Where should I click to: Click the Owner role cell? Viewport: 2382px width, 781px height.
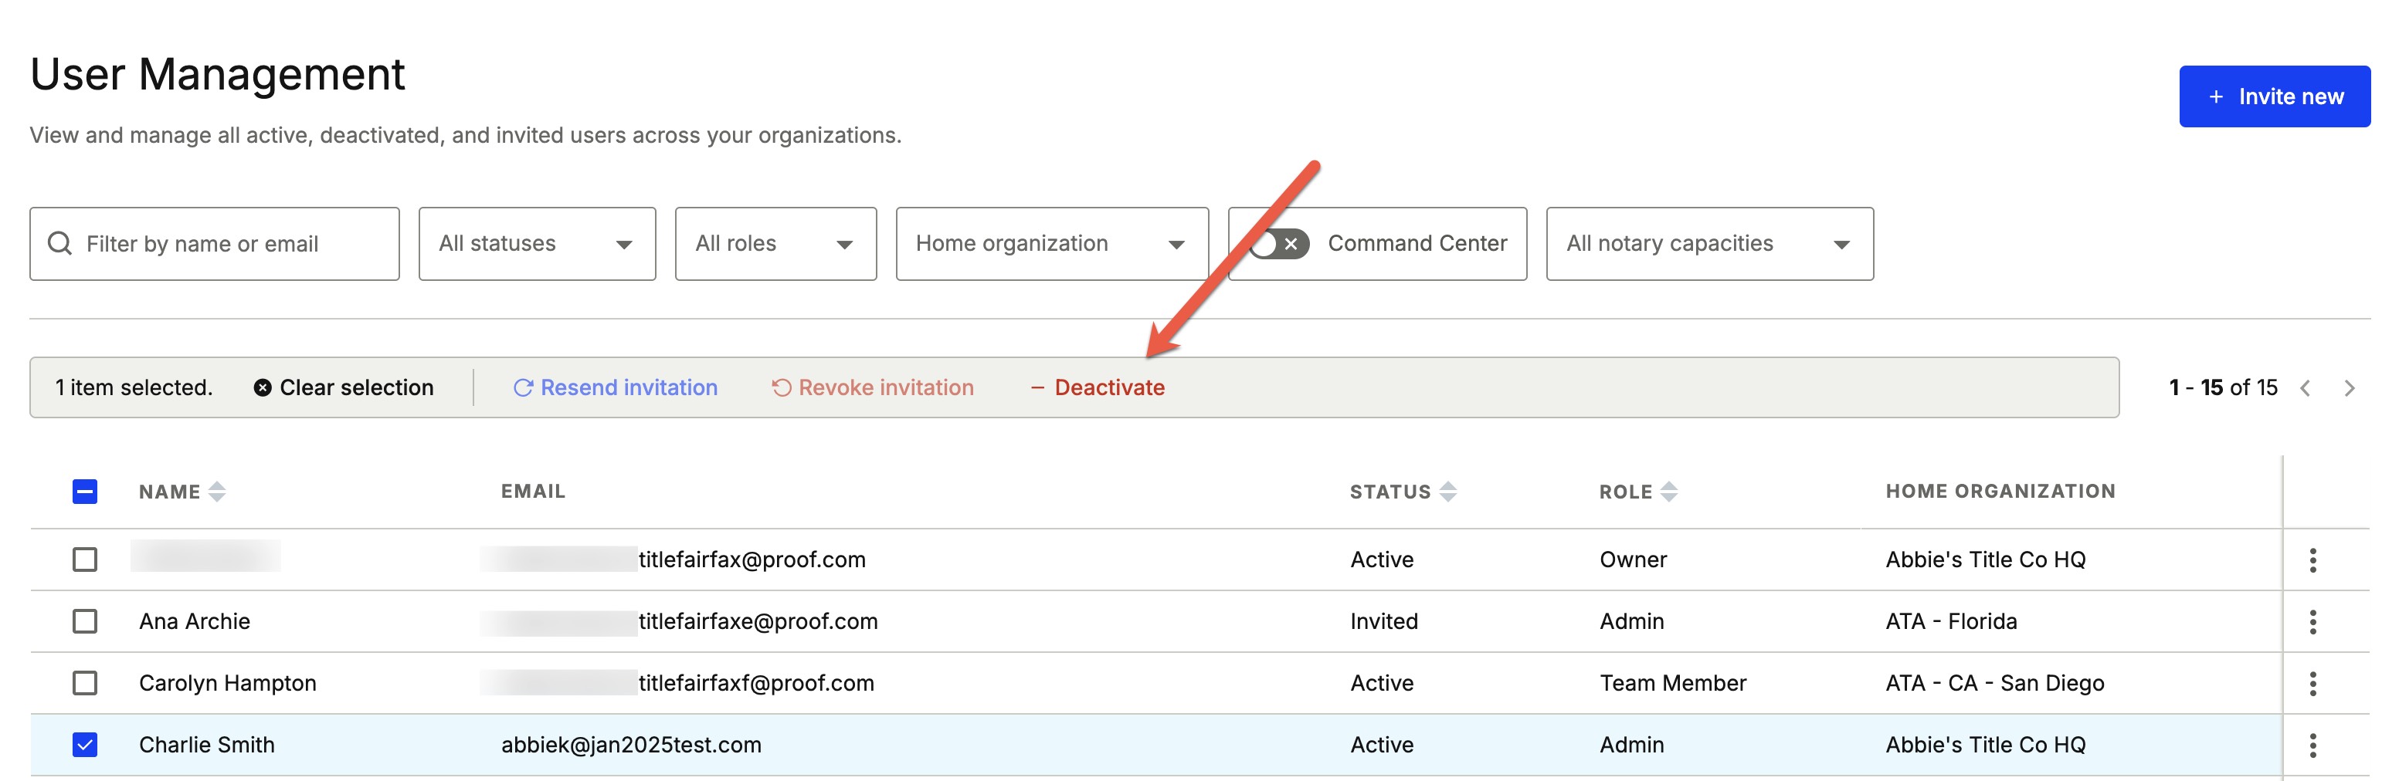pyautogui.click(x=1634, y=560)
